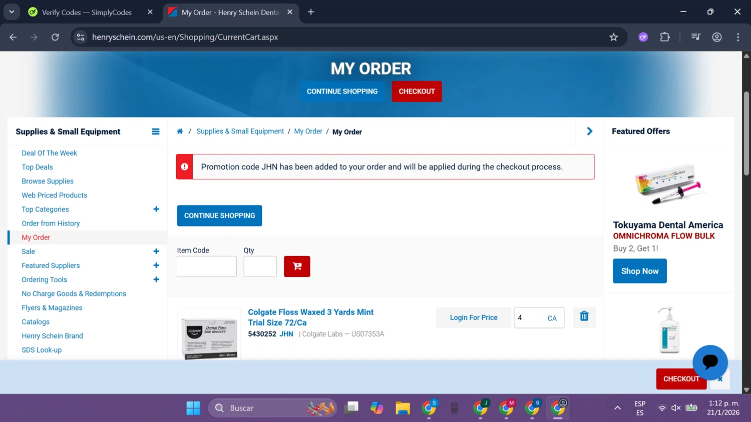Click Shop Now for Omnichroma Flow Bulk
751x422 pixels.
tap(640, 271)
